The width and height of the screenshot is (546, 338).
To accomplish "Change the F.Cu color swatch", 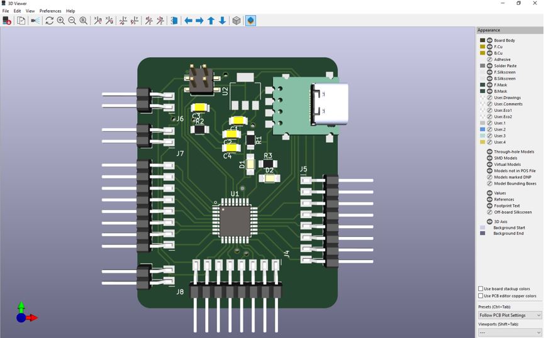I will pyautogui.click(x=482, y=46).
